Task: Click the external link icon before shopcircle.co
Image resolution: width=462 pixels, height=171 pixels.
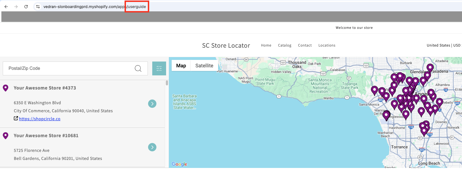Action: tap(16, 118)
